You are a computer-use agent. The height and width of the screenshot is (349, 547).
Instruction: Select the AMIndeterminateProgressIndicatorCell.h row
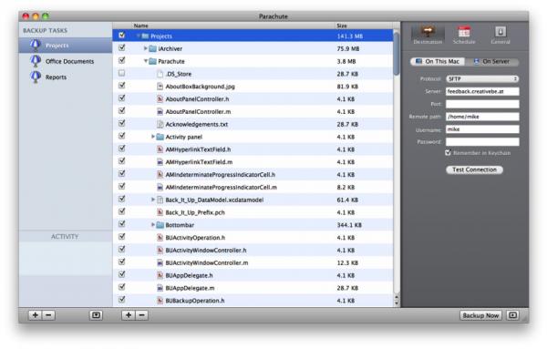[x=253, y=175]
